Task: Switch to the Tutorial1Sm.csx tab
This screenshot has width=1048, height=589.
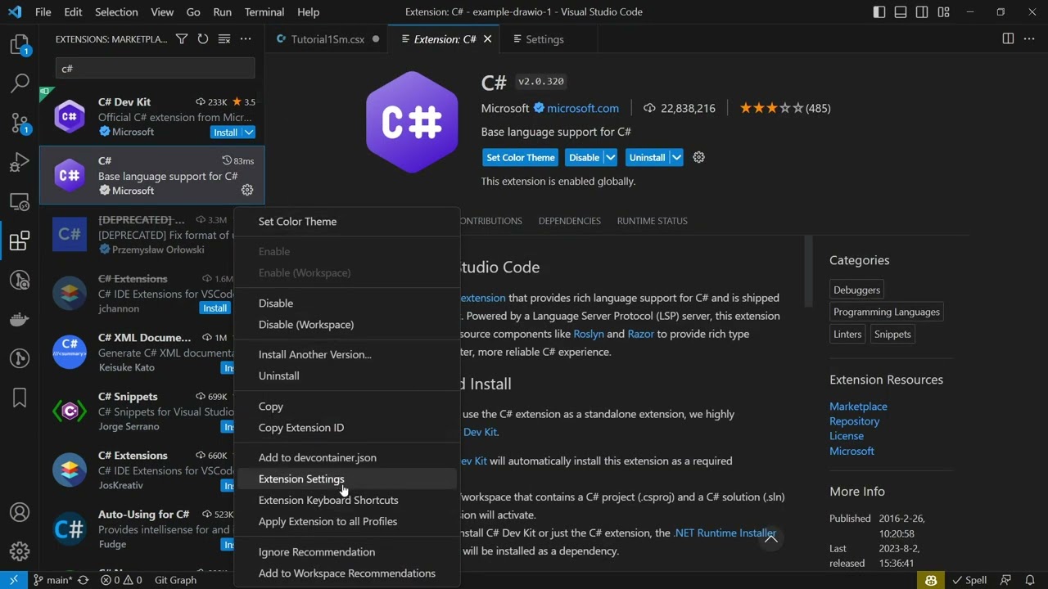Action: tap(327, 39)
